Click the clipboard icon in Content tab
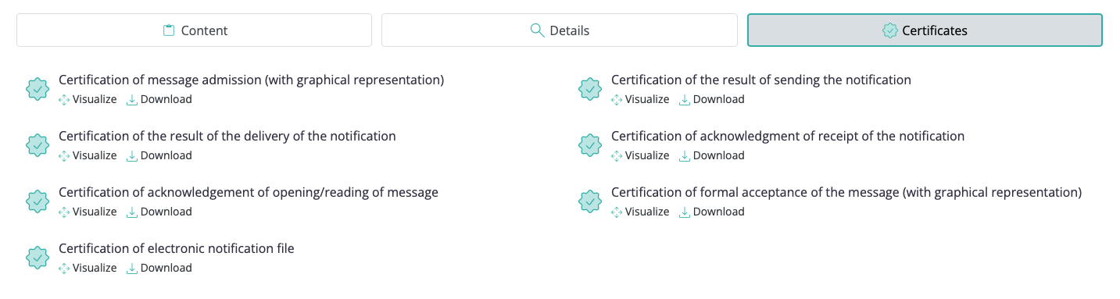This screenshot has height=299, width=1120. point(168,30)
